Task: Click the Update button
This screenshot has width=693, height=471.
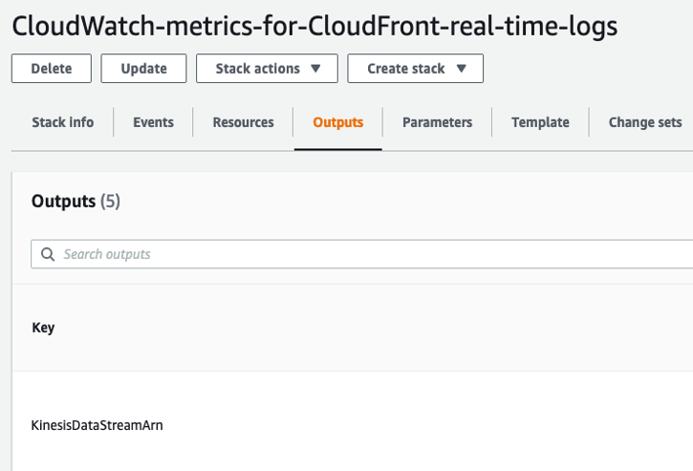Action: pos(143,69)
